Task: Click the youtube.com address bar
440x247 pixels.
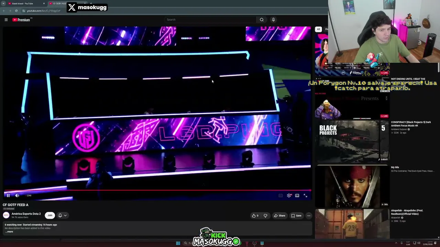Action: pyautogui.click(x=44, y=11)
